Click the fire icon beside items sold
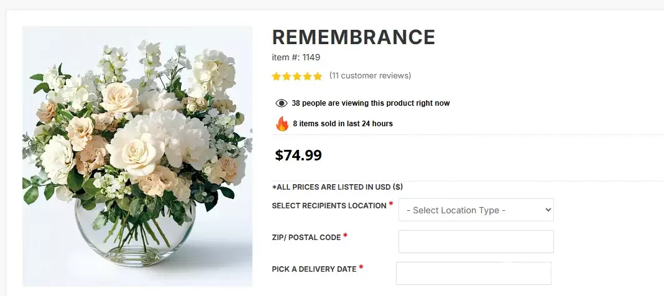The width and height of the screenshot is (664, 296). pos(282,124)
